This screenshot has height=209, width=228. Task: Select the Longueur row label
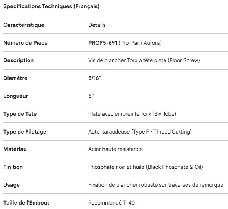point(16,96)
